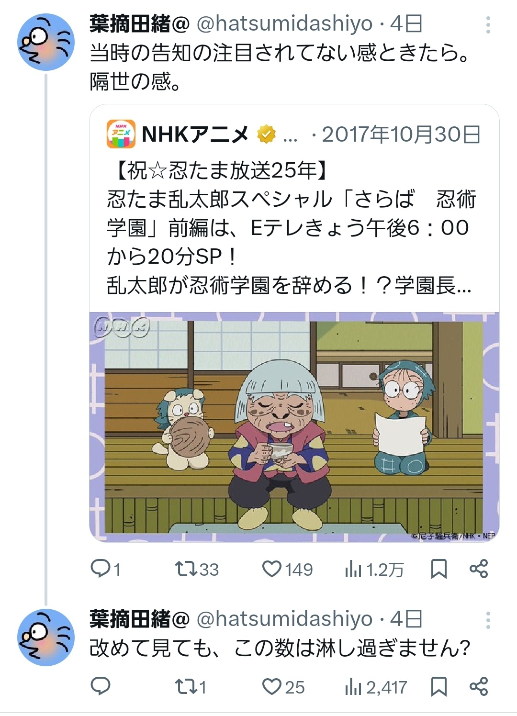Open the NHKアニメ account logo icon
This screenshot has height=716, width=517.
click(121, 134)
